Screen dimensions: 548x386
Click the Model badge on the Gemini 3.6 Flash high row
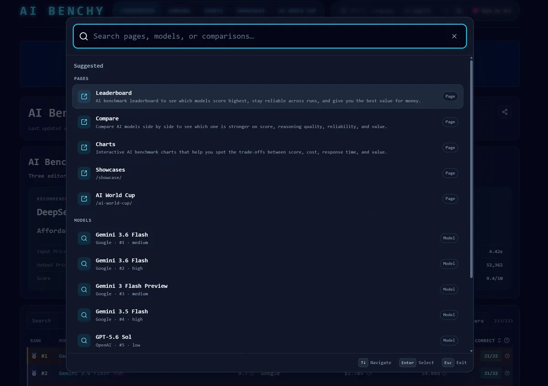pyautogui.click(x=449, y=264)
